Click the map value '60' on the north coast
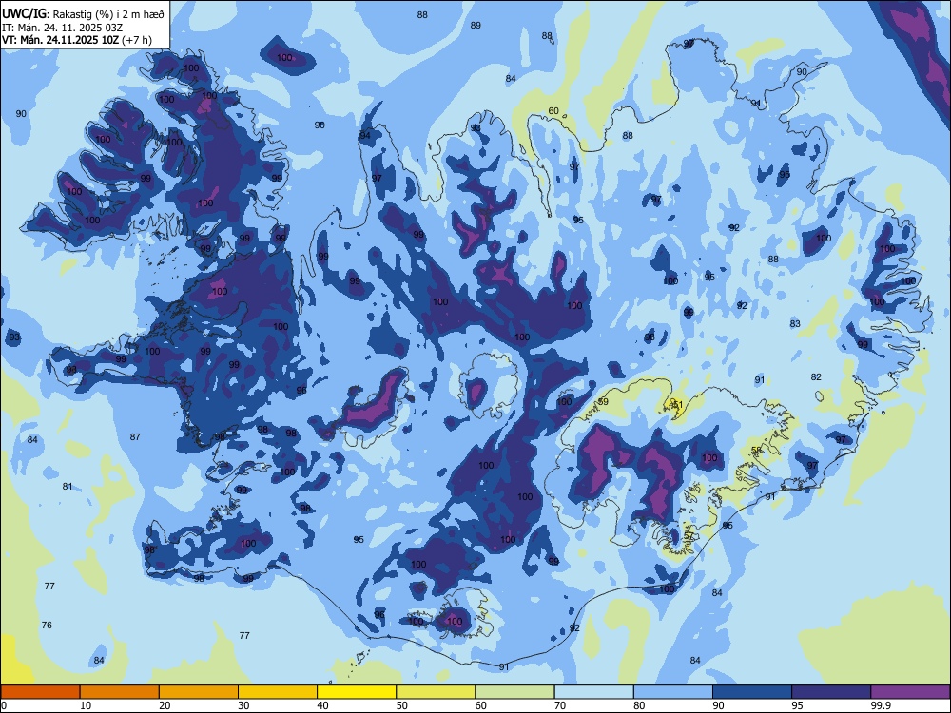 coord(553,111)
